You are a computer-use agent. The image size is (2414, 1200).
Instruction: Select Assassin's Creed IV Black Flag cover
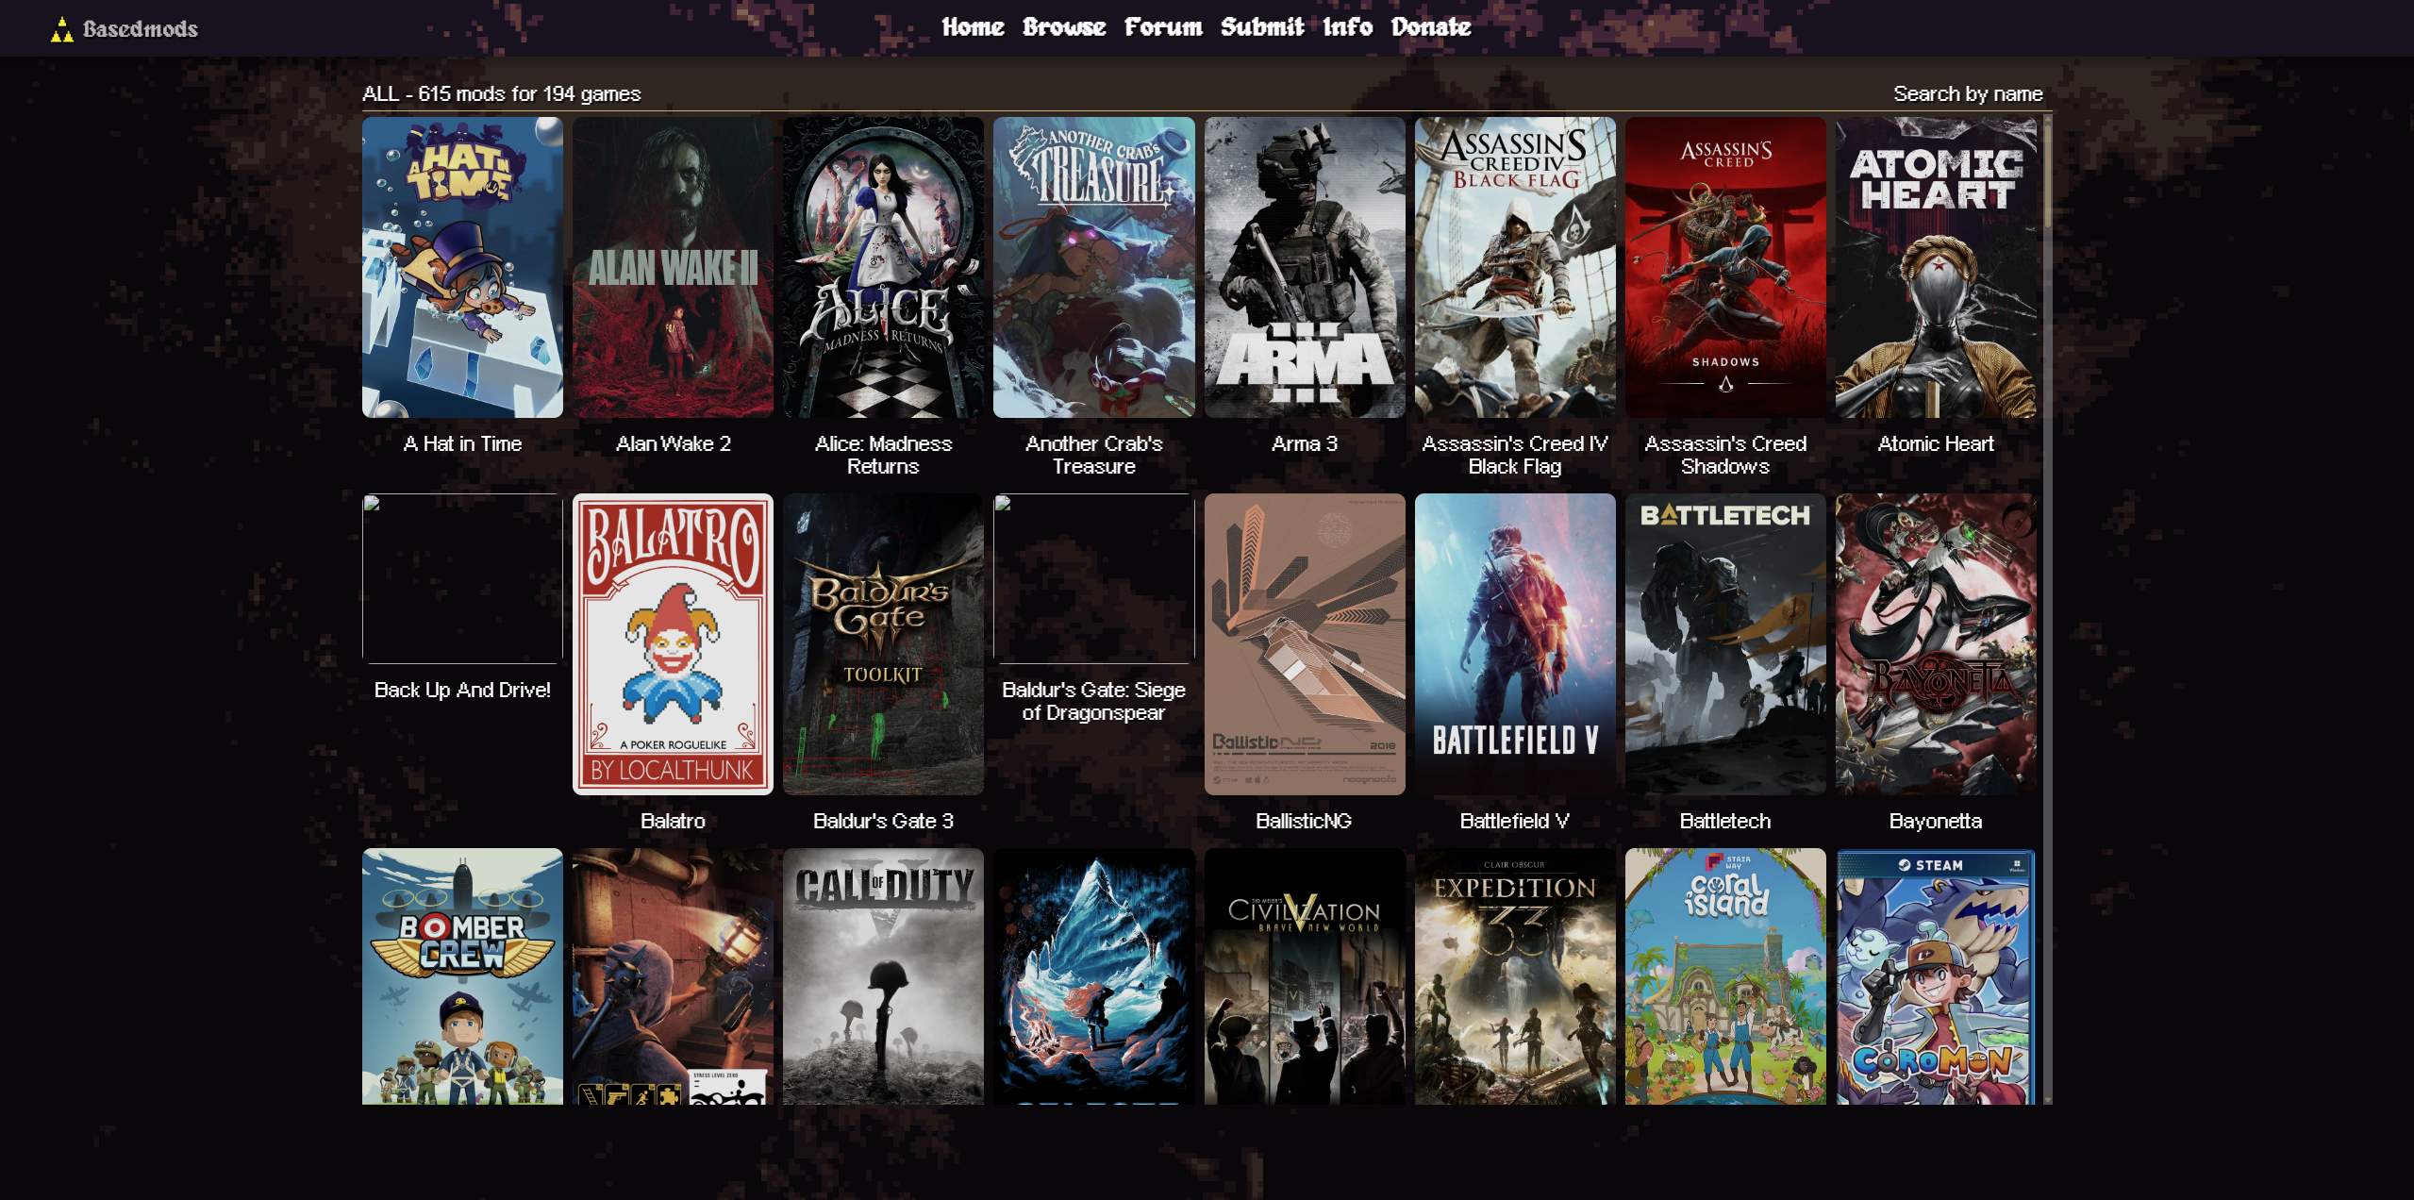[1515, 267]
